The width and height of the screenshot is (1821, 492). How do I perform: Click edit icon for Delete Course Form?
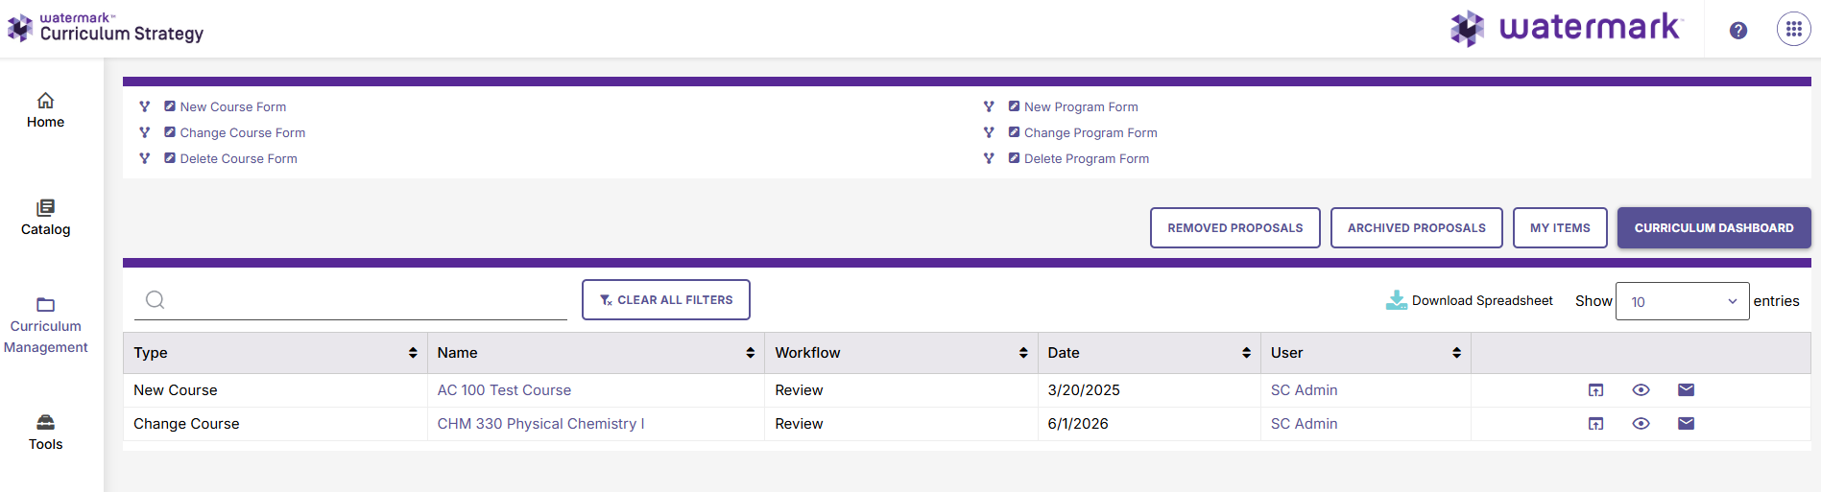tap(170, 158)
